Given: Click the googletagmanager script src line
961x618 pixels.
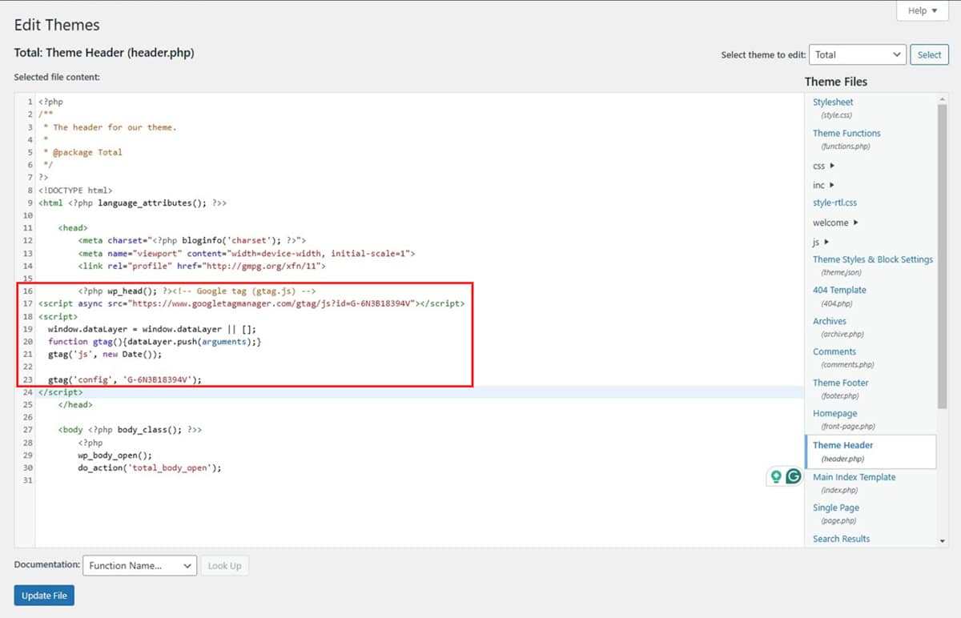Looking at the screenshot, I should [251, 303].
